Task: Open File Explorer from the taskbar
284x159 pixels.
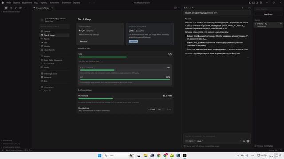Action: [x=146, y=155]
